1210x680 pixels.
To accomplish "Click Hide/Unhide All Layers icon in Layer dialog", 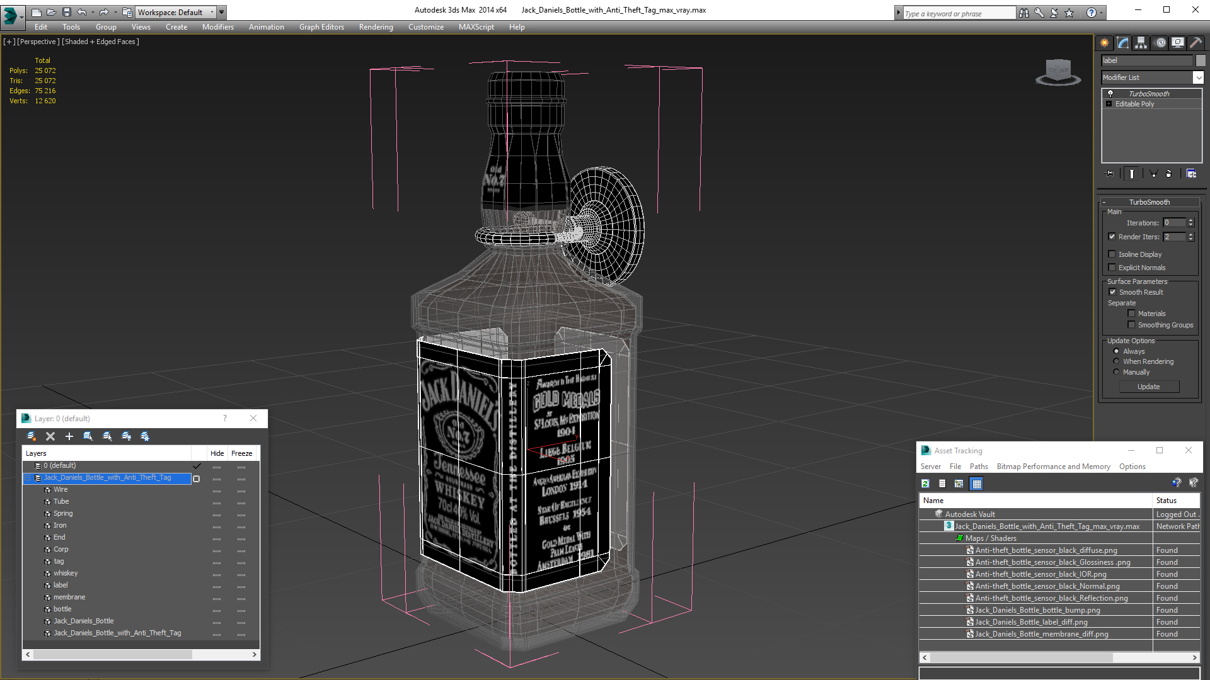I will tap(126, 436).
